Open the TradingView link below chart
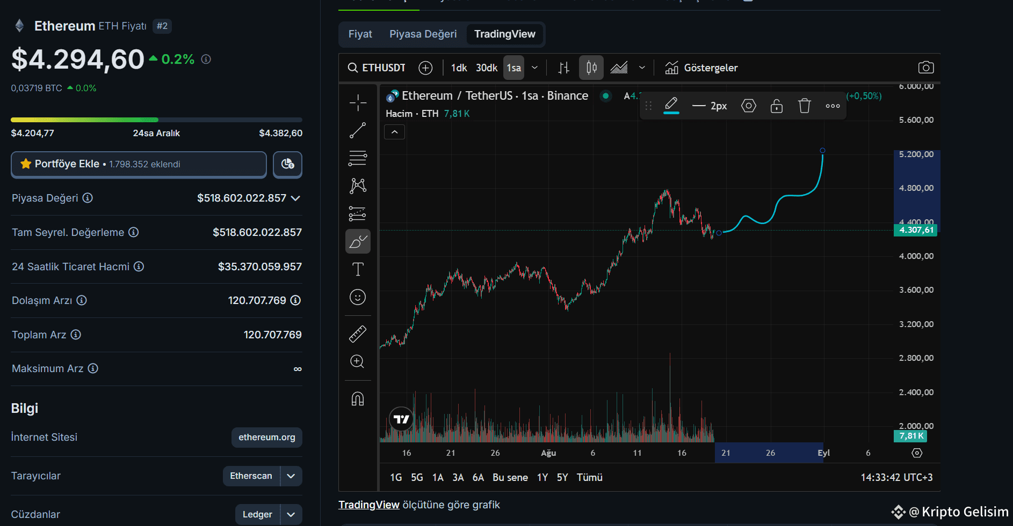 (369, 505)
